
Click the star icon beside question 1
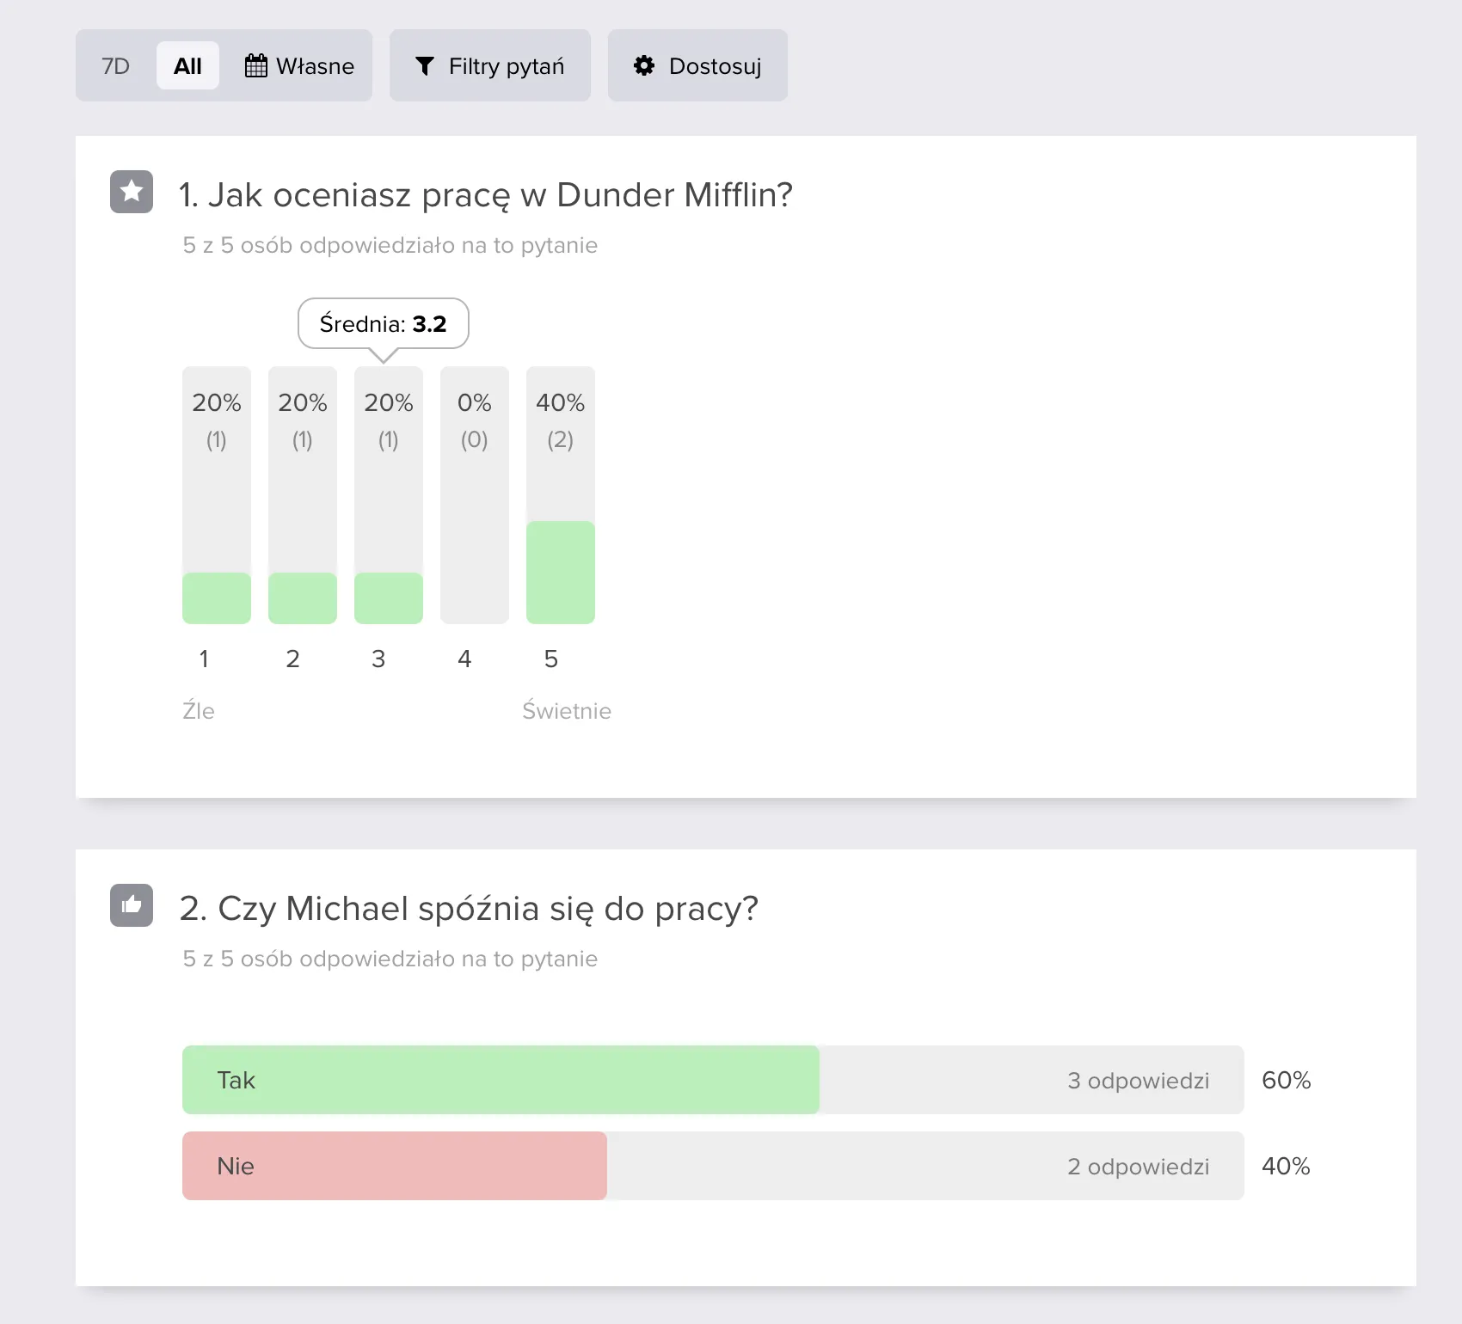coord(132,192)
